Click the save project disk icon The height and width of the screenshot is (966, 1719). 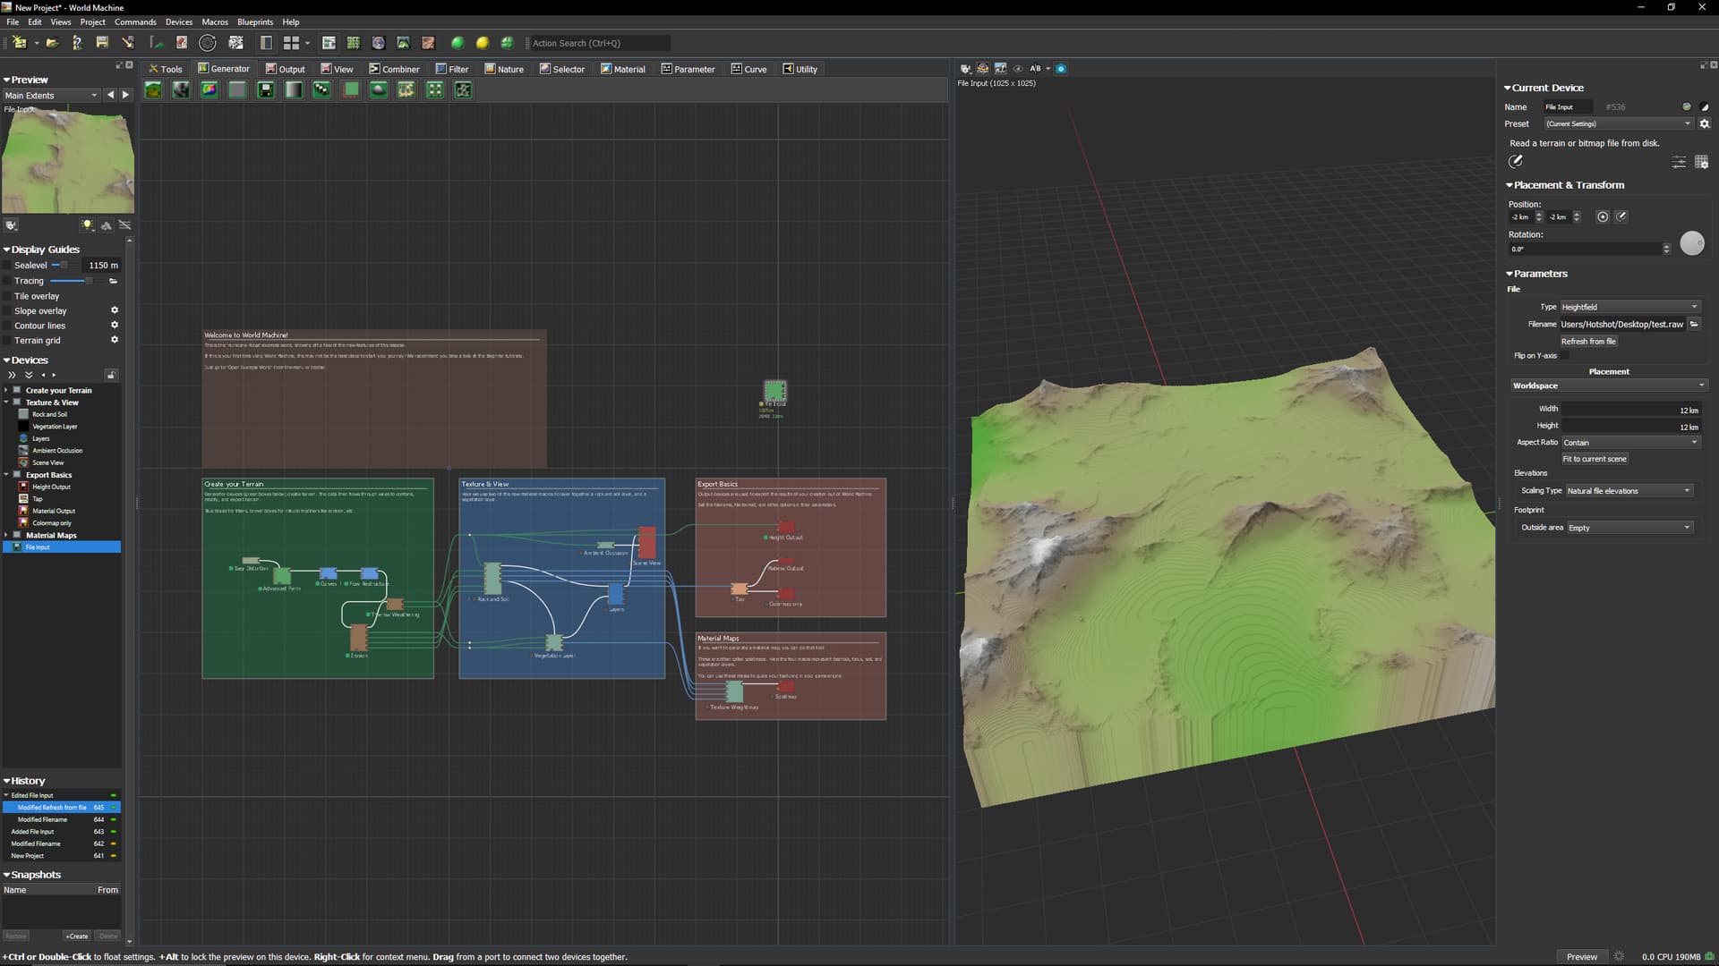(102, 43)
